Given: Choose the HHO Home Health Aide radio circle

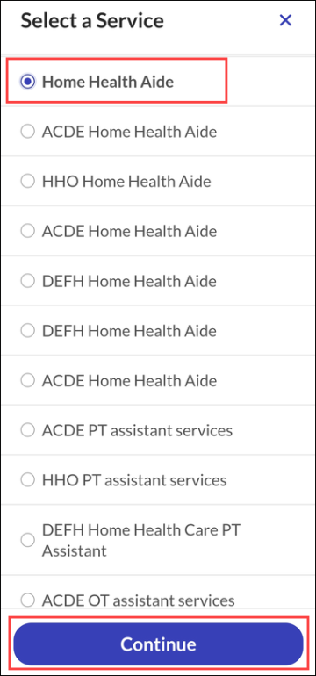Looking at the screenshot, I should point(27,182).
